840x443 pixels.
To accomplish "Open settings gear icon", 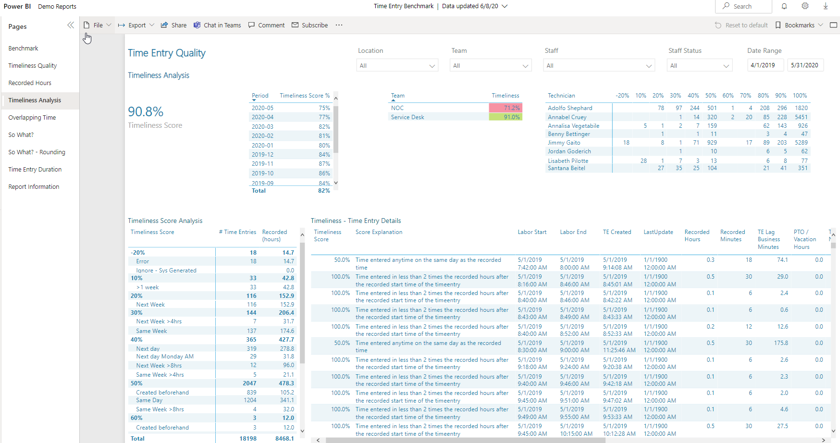I will (805, 6).
